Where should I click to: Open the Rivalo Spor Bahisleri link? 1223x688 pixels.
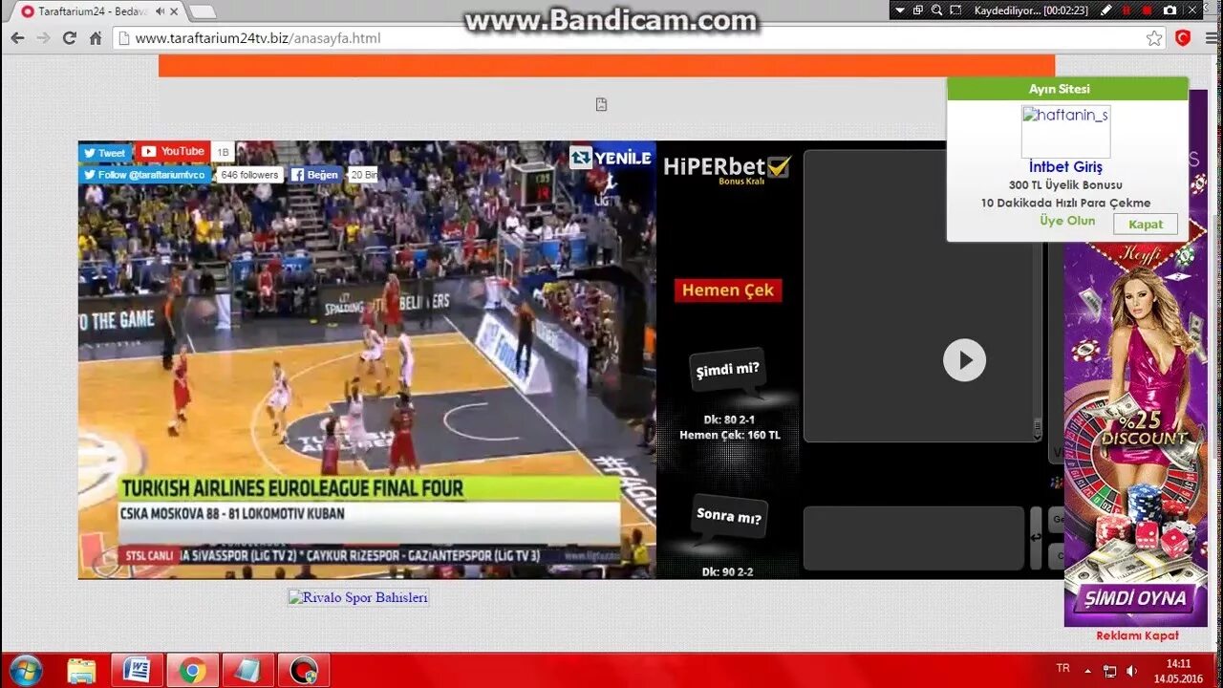pos(358,597)
